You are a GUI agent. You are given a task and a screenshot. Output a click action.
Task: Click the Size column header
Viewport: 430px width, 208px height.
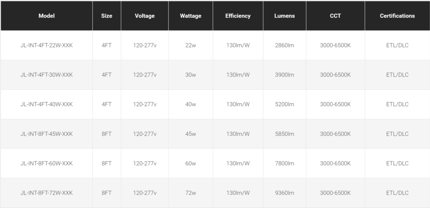point(107,16)
